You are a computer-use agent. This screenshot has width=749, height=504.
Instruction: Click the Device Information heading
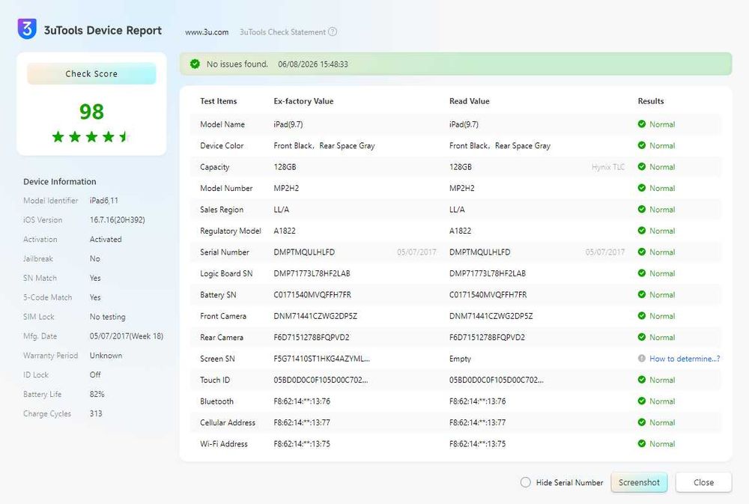[60, 181]
